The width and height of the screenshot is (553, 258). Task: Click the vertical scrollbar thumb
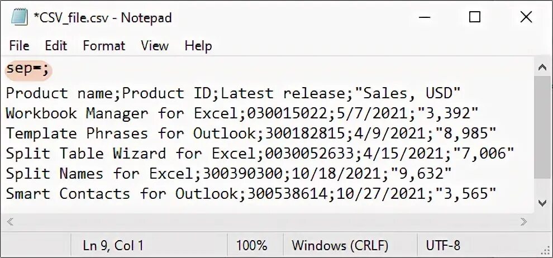[542, 127]
